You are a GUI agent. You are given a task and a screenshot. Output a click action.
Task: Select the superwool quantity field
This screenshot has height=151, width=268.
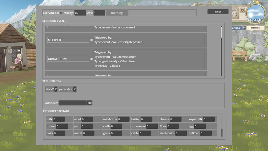[x=152, y=126]
